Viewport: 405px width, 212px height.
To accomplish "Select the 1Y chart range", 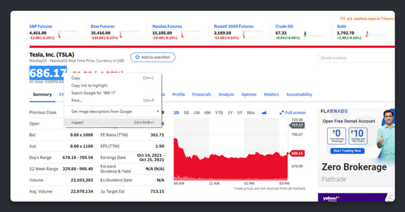I will click(230, 112).
